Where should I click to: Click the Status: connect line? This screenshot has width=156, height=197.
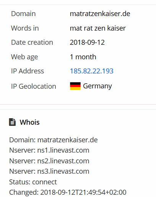click(33, 182)
